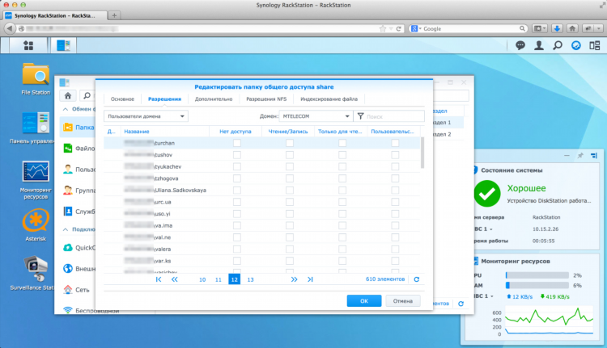Click browser reload icon
The height and width of the screenshot is (348, 607).
point(398,28)
